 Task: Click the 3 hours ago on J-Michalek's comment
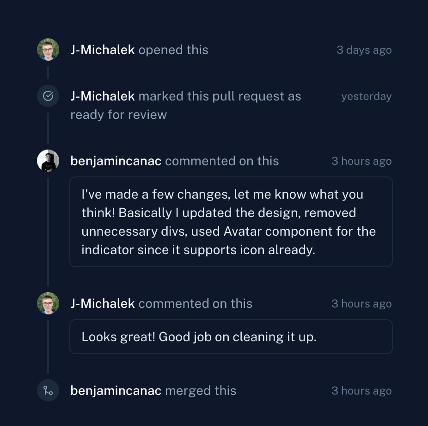click(361, 304)
